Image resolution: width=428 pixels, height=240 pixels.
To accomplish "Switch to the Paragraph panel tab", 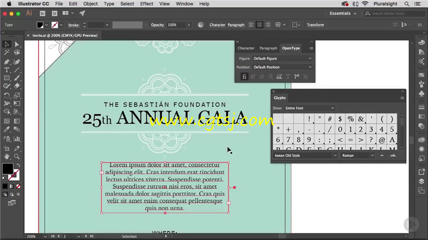I will (x=268, y=48).
